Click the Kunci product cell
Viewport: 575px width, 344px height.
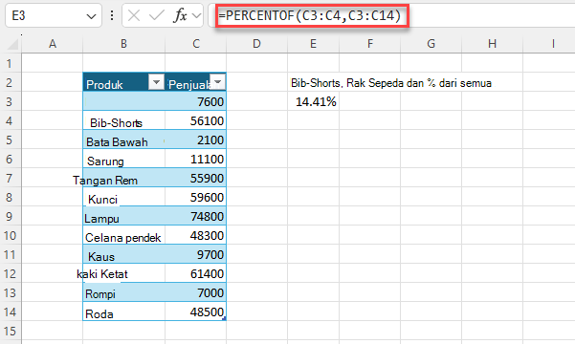(124, 197)
